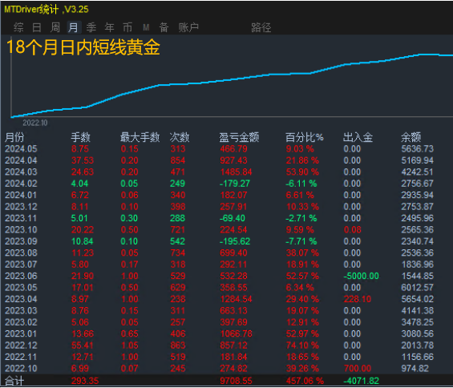Click the balance value 5636.73

point(418,149)
